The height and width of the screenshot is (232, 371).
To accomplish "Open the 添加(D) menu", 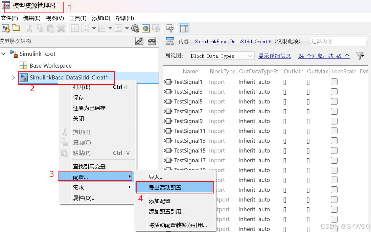I will pos(101,18).
